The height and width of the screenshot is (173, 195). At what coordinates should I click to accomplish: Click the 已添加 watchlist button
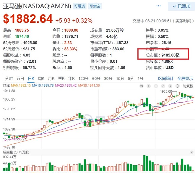[181, 6]
